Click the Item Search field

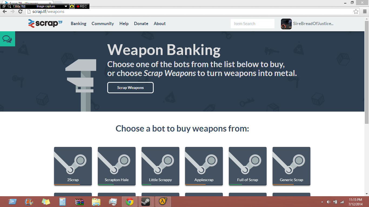click(253, 24)
